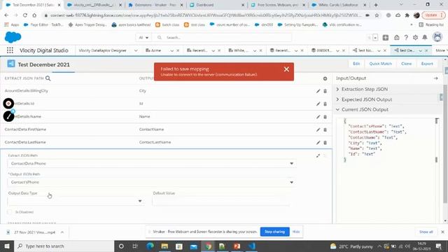Open the Help question mark icon
The image size is (448, 252).
pos(406,37)
